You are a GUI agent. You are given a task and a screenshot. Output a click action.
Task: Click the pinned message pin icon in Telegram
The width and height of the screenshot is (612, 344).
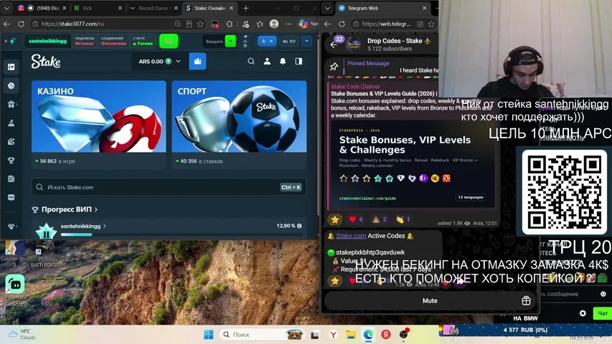click(x=334, y=67)
